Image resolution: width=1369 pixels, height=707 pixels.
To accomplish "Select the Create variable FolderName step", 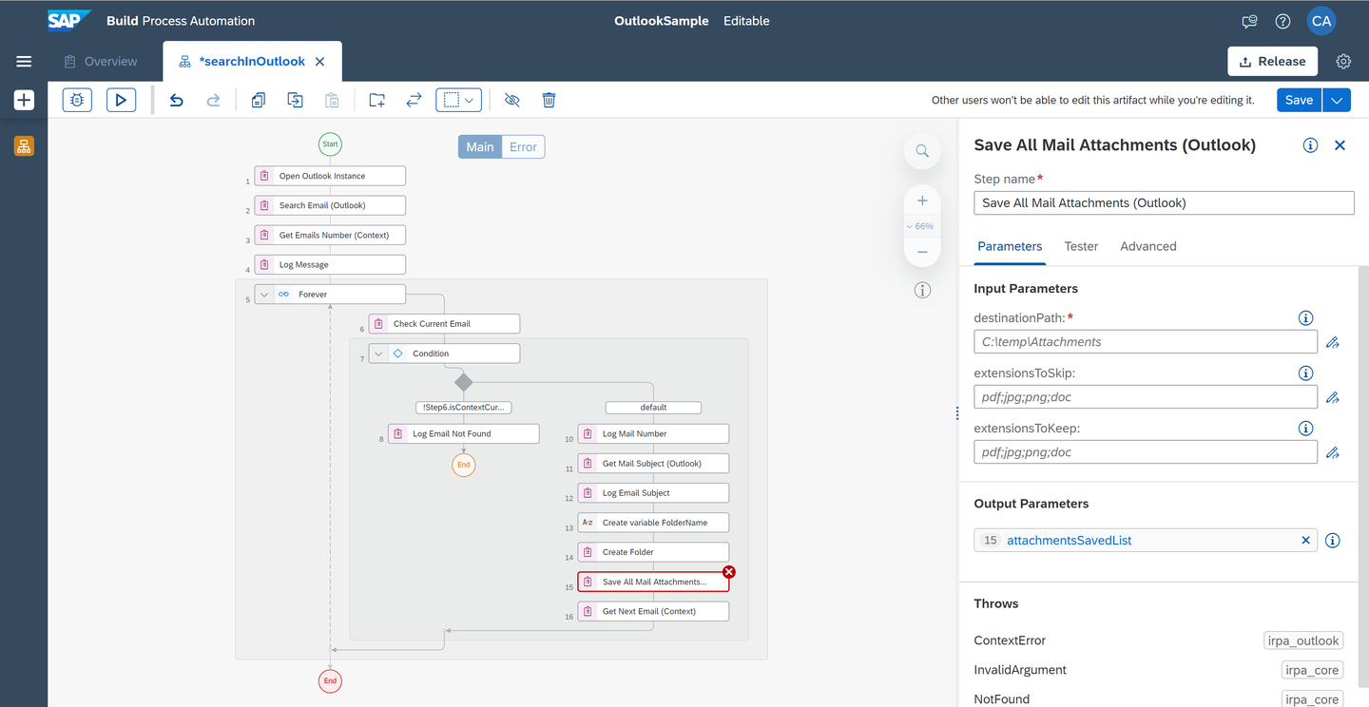I will (653, 523).
